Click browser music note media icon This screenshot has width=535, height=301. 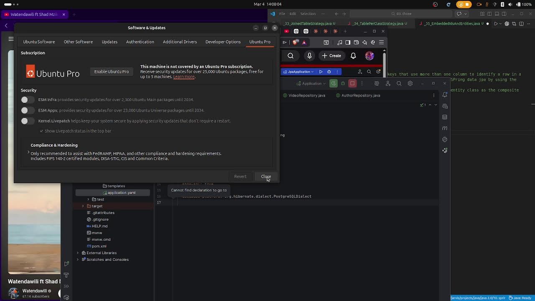click(x=339, y=42)
